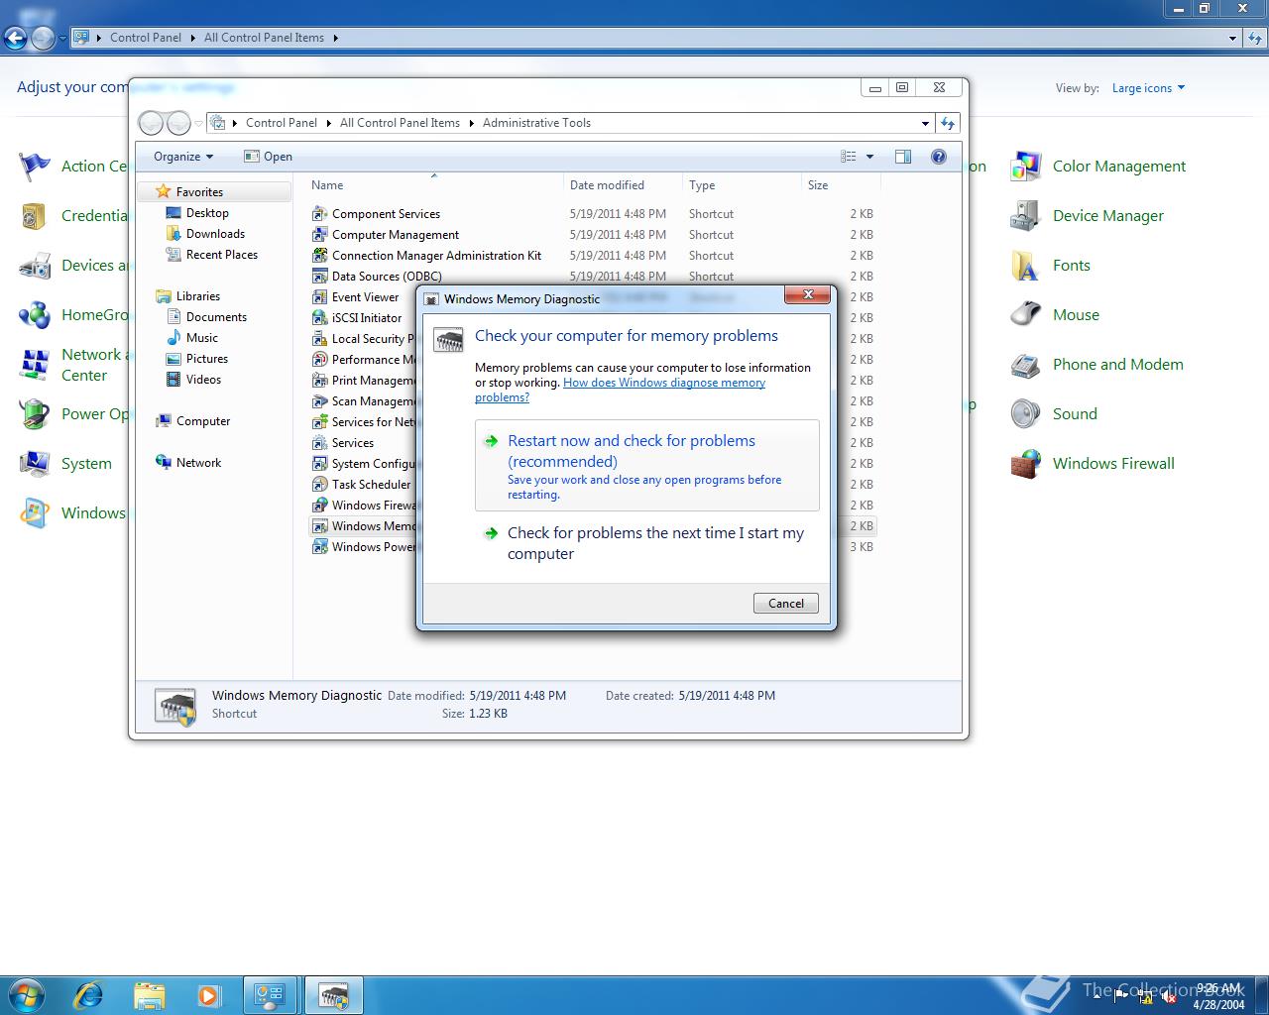Go to Desktop in the navigation pane
The height and width of the screenshot is (1015, 1269).
[x=207, y=213]
